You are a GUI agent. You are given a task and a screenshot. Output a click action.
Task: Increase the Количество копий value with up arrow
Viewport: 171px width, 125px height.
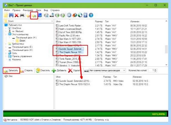pos(156,70)
